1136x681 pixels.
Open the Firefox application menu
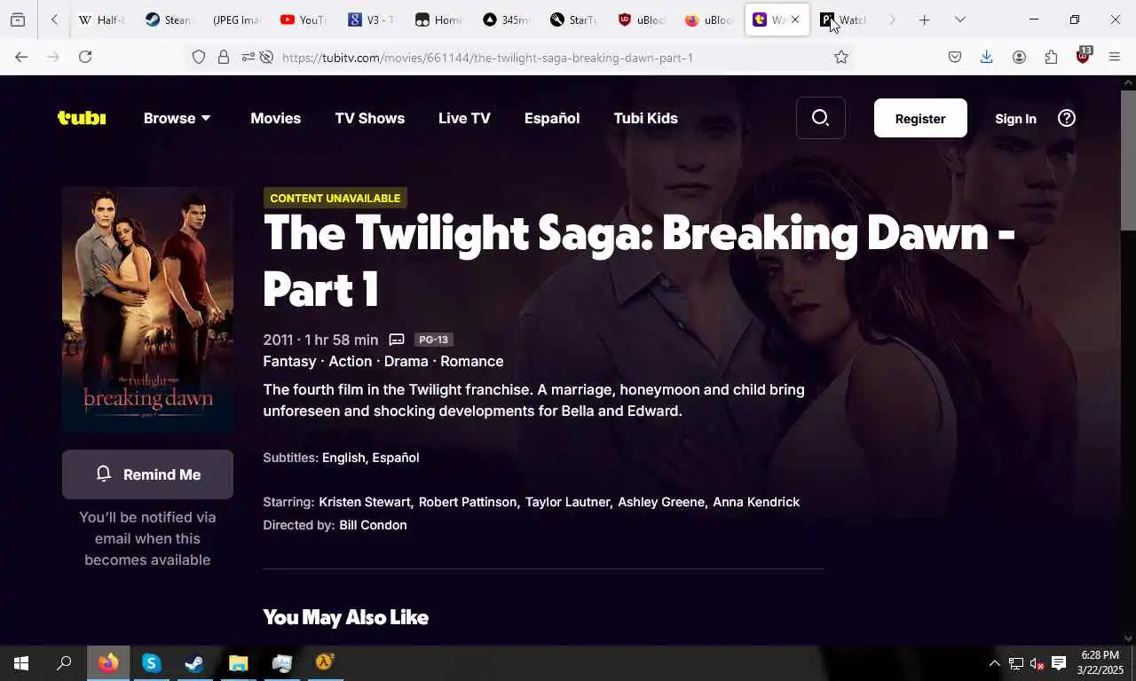click(x=1115, y=58)
